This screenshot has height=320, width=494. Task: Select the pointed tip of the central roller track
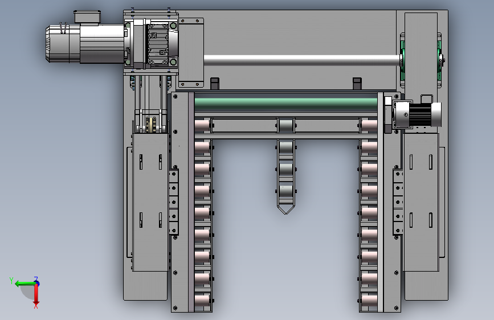286,210
